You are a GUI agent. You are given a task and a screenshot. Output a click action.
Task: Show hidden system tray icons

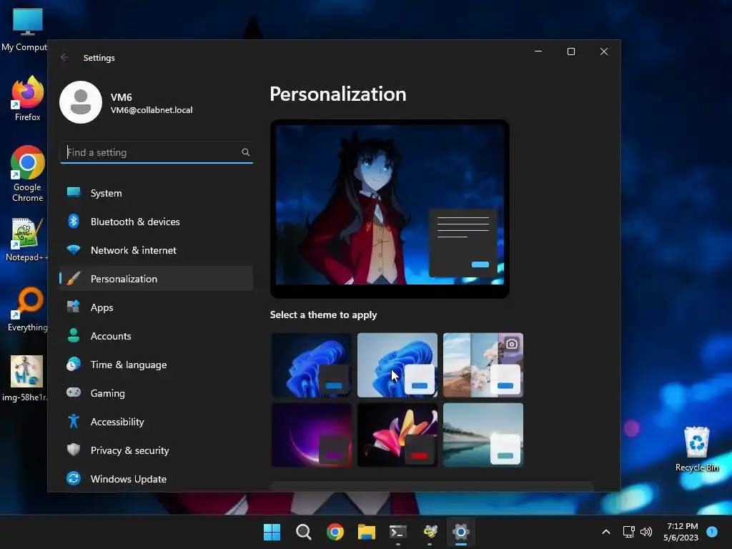(606, 532)
